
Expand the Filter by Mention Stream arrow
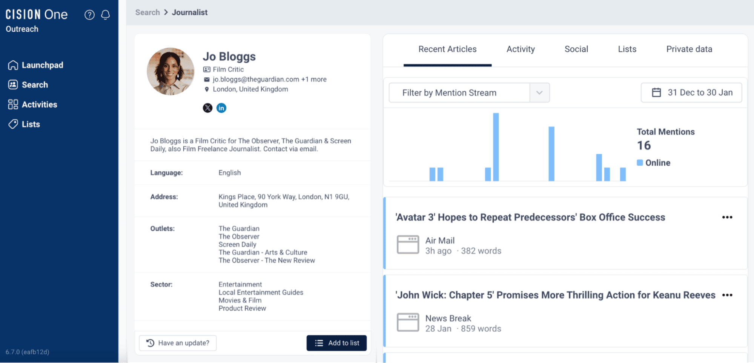click(x=539, y=93)
